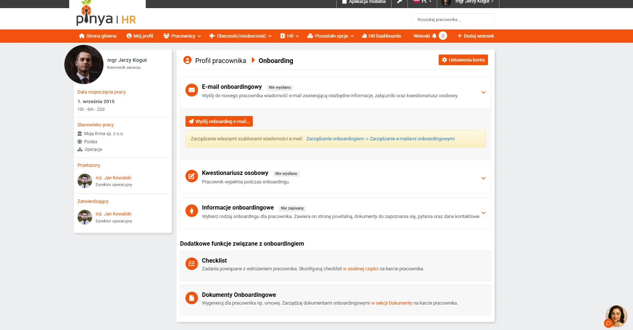Open Jerzy Kogut's large profile photo
Screen dimensions: 633x330
point(84,64)
